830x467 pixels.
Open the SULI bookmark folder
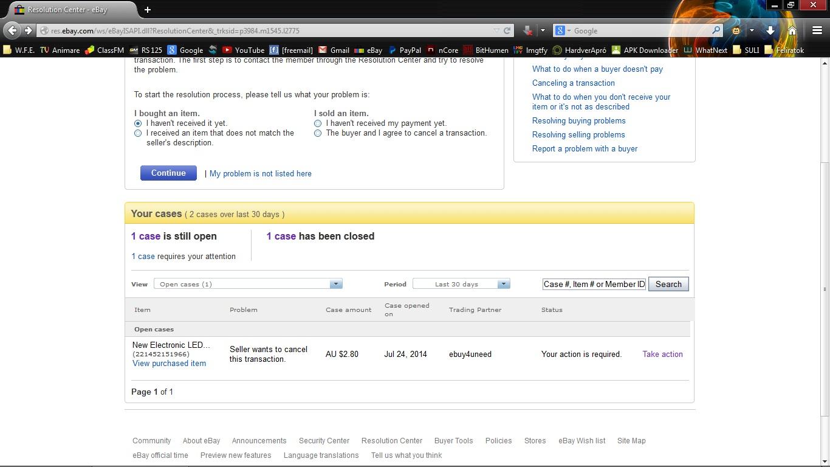[x=746, y=50]
